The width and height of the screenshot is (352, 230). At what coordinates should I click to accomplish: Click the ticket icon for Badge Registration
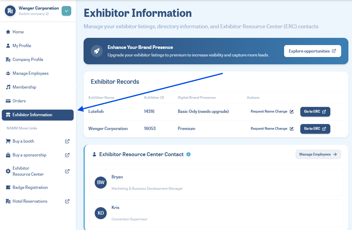click(x=8, y=187)
